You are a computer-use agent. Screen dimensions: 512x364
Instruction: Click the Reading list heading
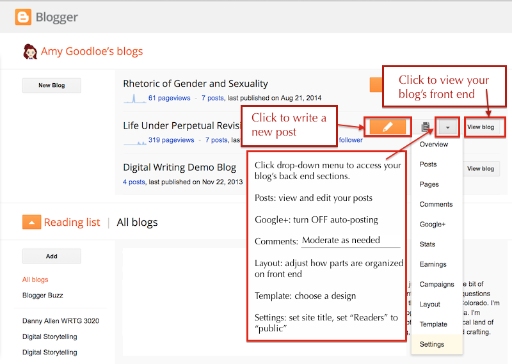pyautogui.click(x=72, y=222)
